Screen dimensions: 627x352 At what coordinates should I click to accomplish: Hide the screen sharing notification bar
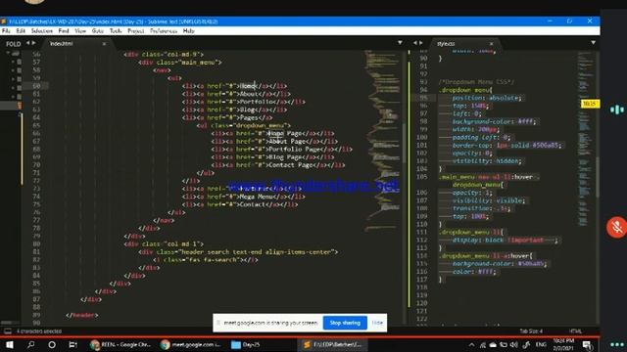377,323
